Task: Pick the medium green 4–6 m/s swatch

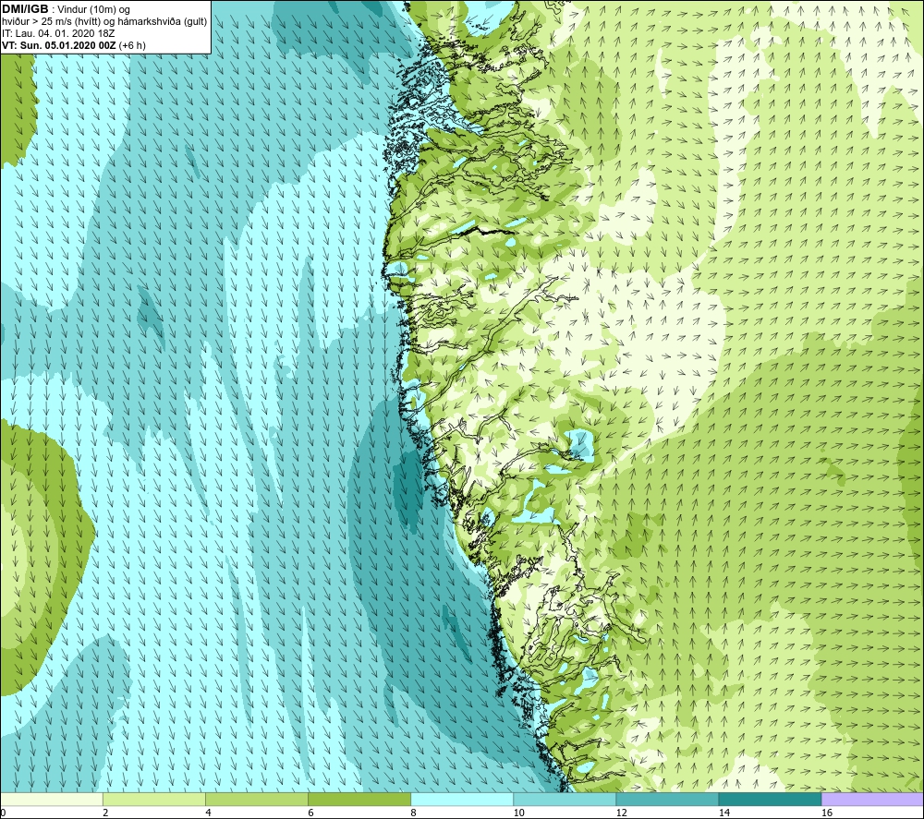Action: coord(257,800)
